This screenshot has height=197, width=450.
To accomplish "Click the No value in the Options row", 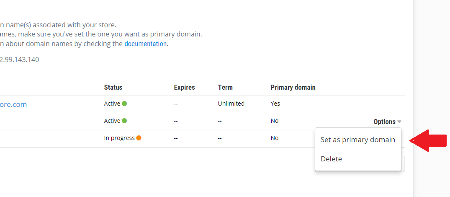I will coord(274,121).
